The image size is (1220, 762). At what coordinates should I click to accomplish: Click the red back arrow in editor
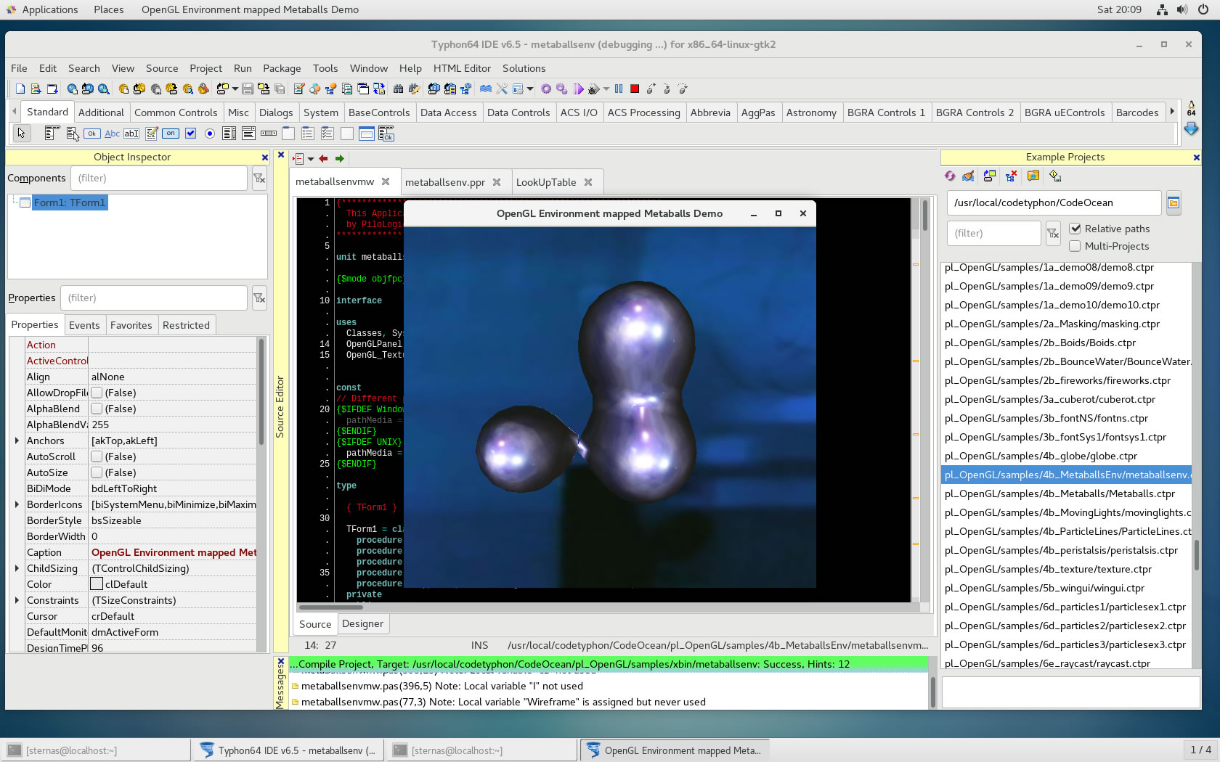click(x=323, y=158)
